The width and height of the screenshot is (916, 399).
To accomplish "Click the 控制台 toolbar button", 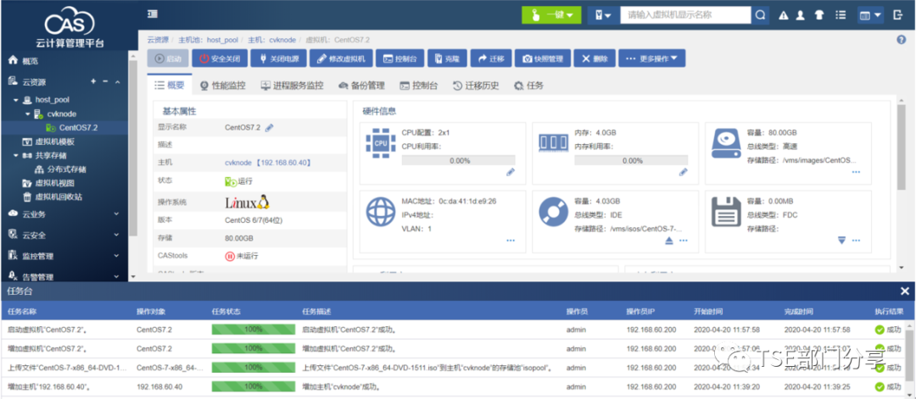I will click(399, 58).
